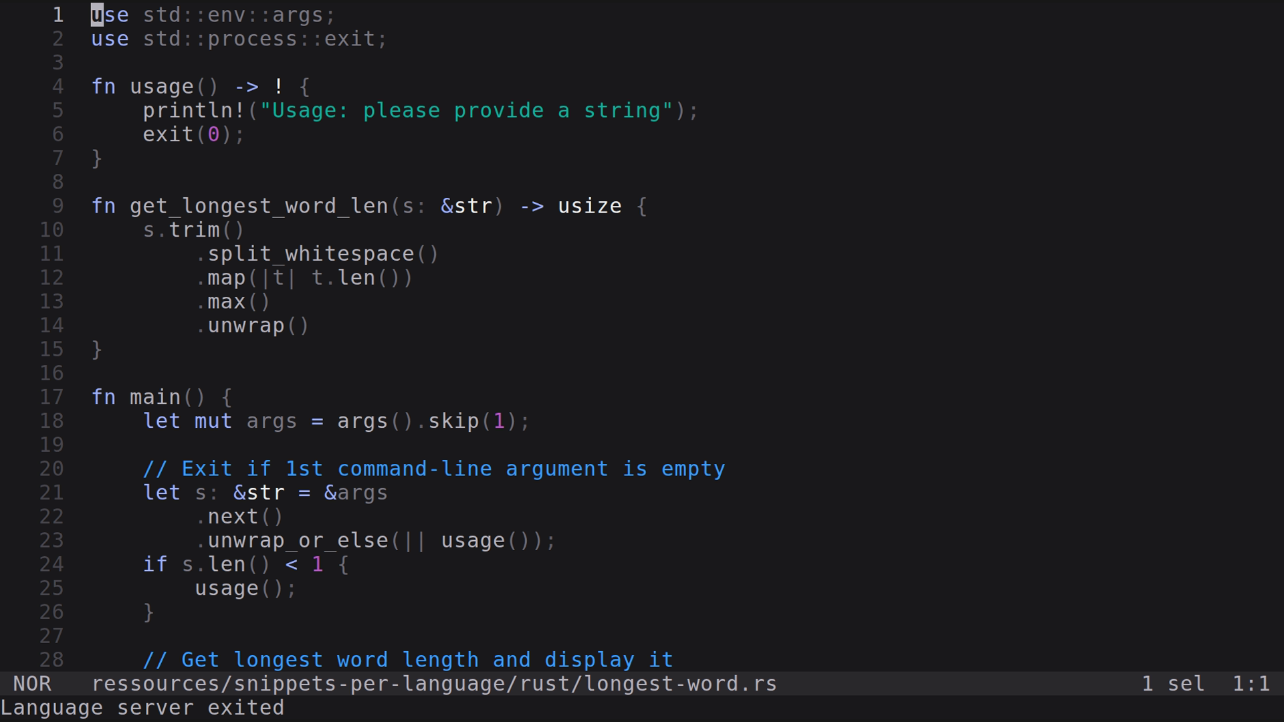1284x722 pixels.
Task: Click the 'if s.len() < 1' condition
Action: coord(233,565)
